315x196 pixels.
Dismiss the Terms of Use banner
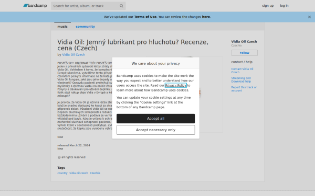tap(309, 17)
